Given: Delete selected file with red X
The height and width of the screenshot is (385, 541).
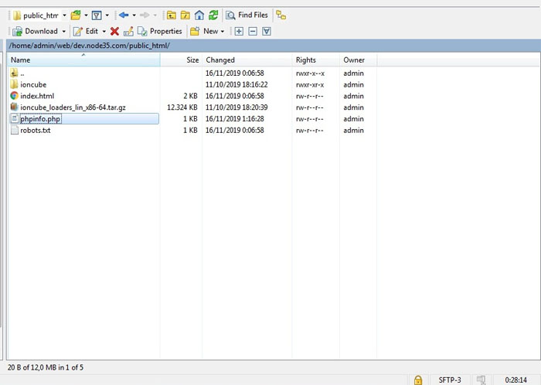Looking at the screenshot, I should tap(114, 32).
